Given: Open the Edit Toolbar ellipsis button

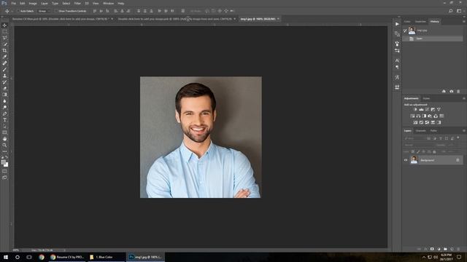Looking at the screenshot, I should (x=4, y=151).
